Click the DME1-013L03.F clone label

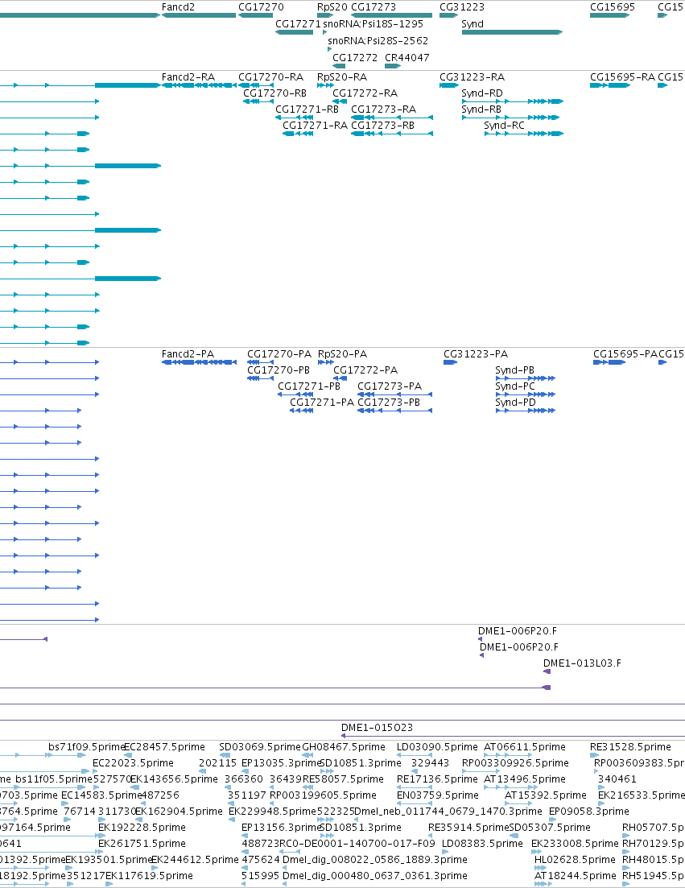[x=582, y=663]
